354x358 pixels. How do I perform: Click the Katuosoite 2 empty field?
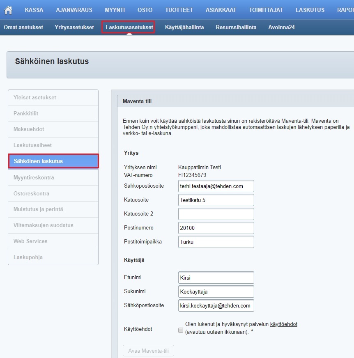click(216, 214)
